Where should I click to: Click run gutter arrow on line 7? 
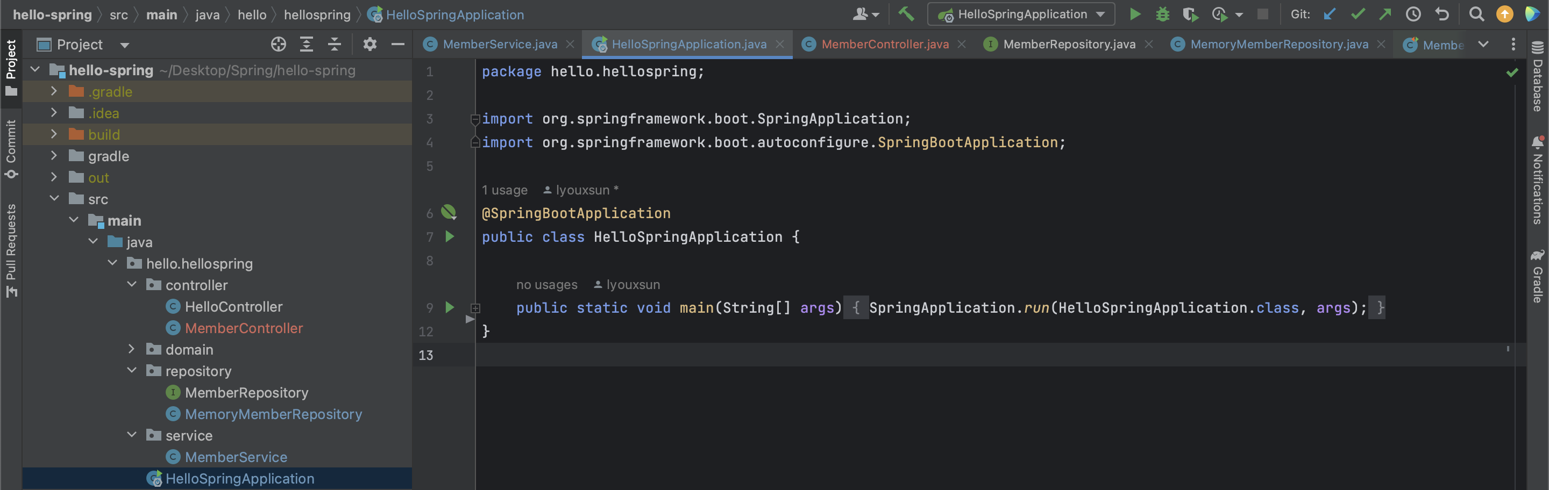pos(449,236)
